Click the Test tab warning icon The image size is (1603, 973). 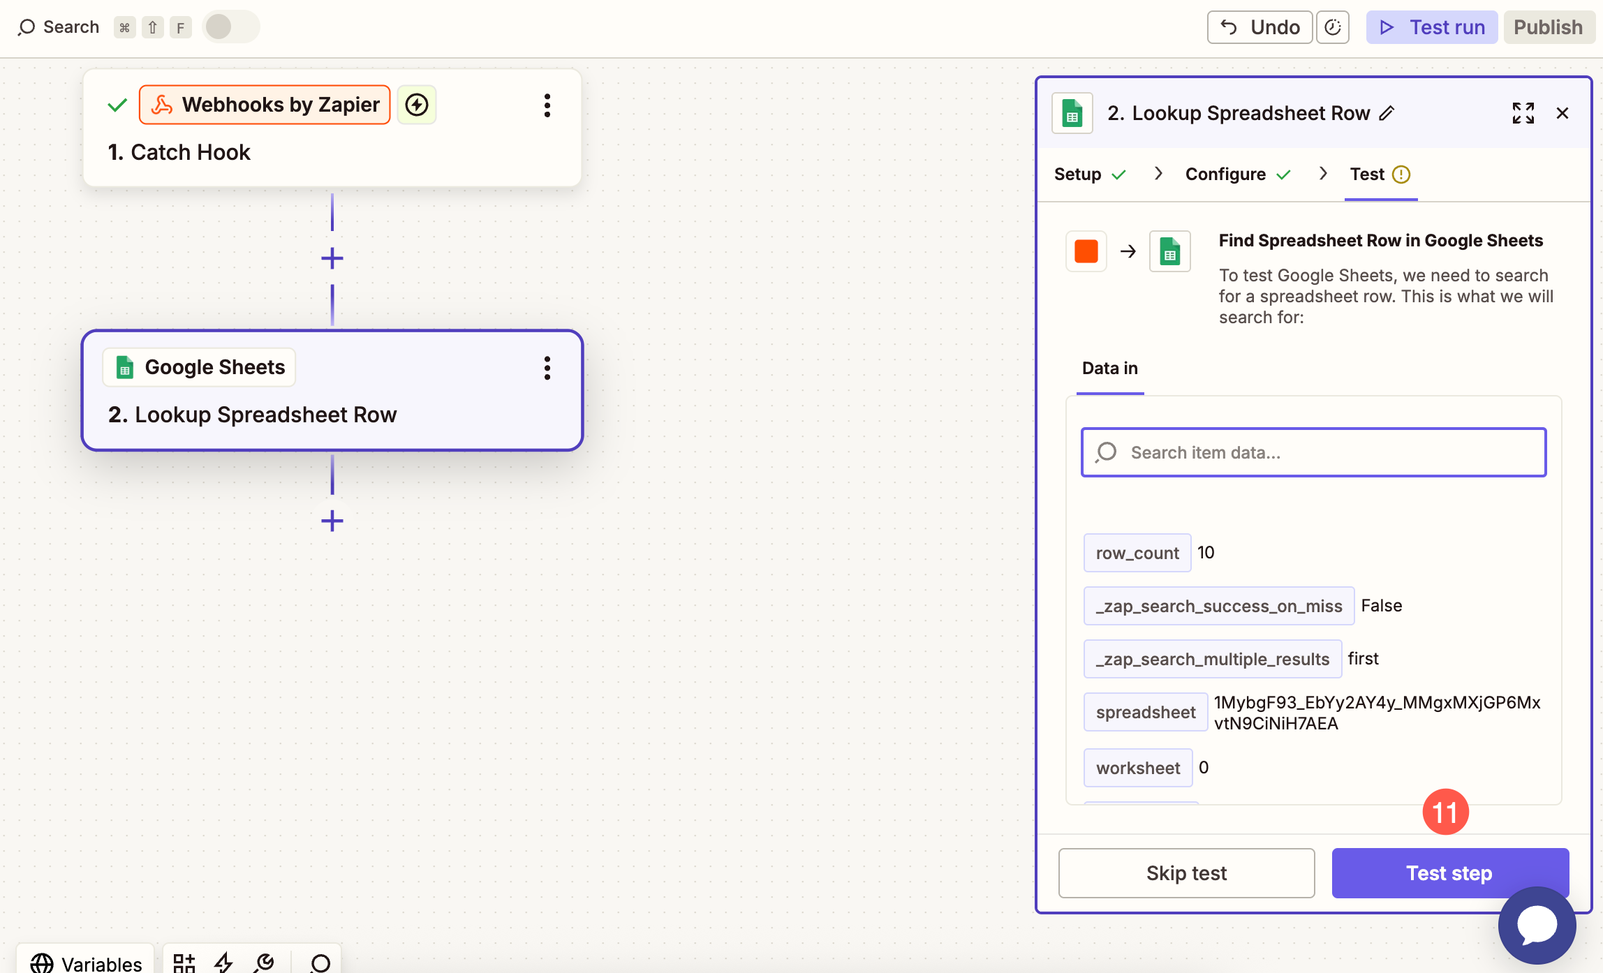[x=1401, y=174]
